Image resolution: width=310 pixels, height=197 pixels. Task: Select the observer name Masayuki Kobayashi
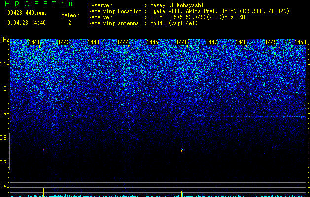(177, 5)
